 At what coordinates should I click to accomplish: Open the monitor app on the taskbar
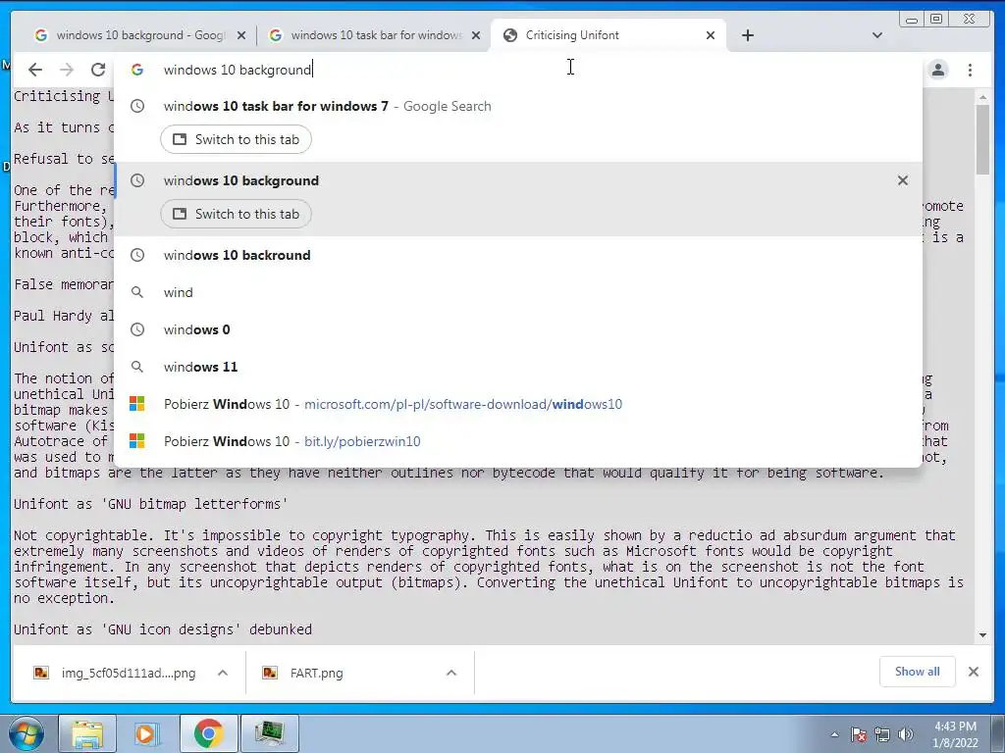[x=270, y=733]
